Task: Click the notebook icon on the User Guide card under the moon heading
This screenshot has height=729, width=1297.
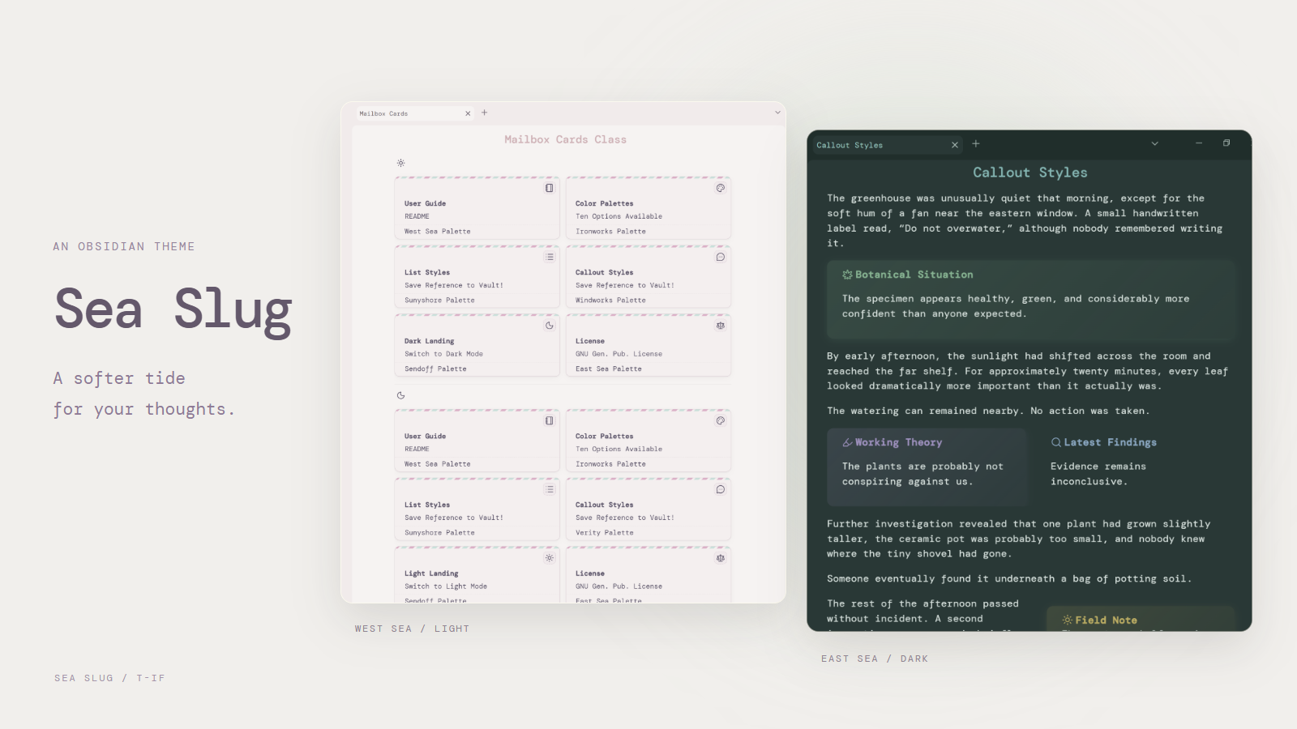Action: pos(550,420)
